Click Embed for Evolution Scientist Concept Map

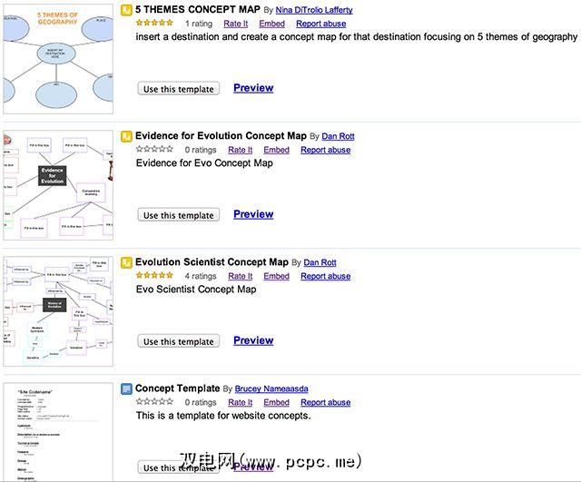[x=276, y=276]
